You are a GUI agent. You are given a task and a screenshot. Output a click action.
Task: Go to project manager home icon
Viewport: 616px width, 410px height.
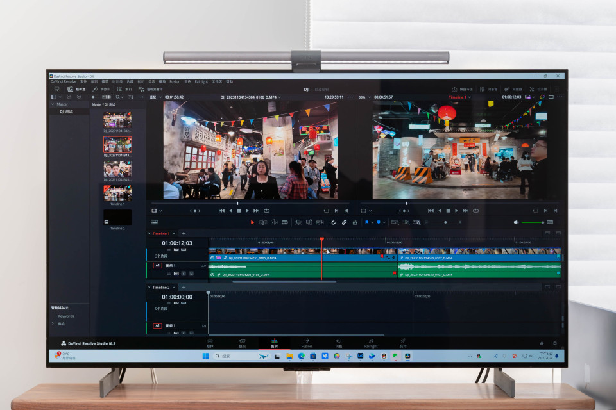pyautogui.click(x=541, y=343)
